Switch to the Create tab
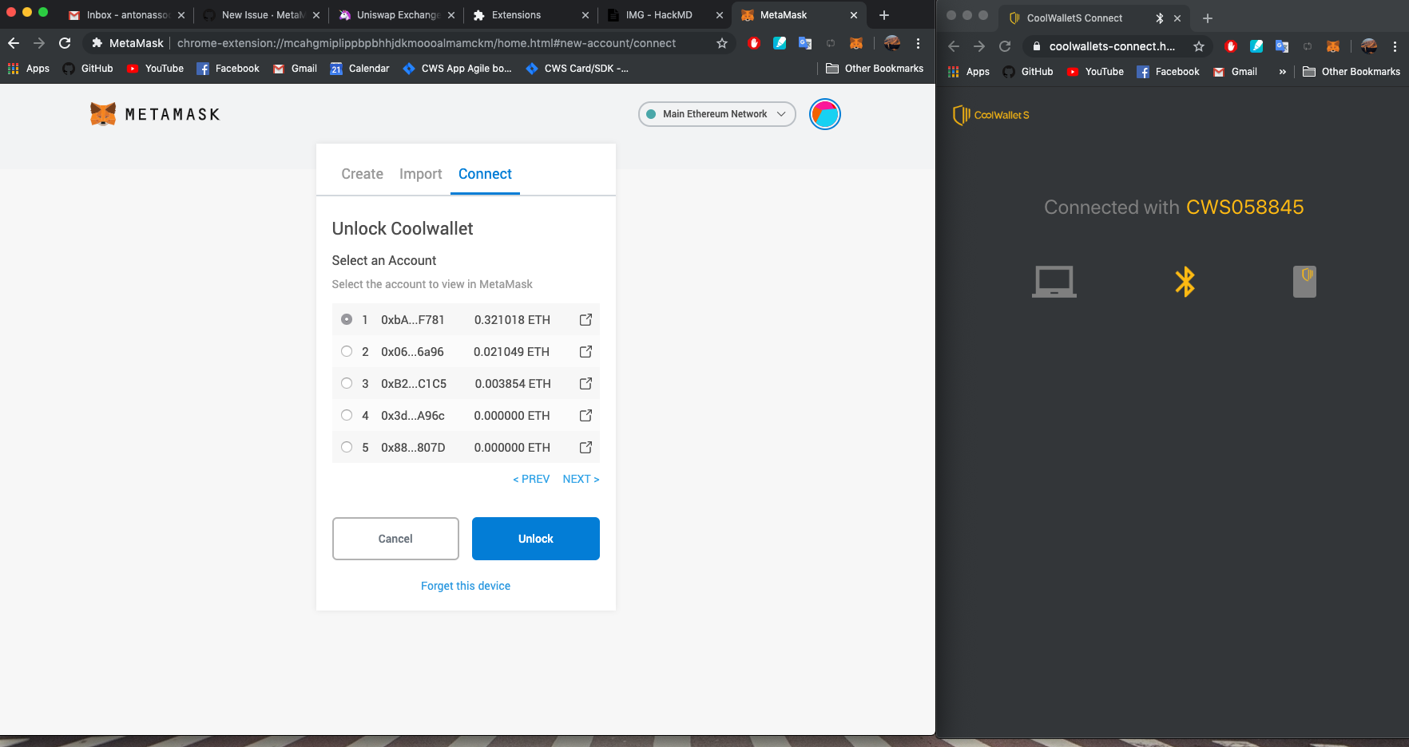The width and height of the screenshot is (1409, 747). 362,174
